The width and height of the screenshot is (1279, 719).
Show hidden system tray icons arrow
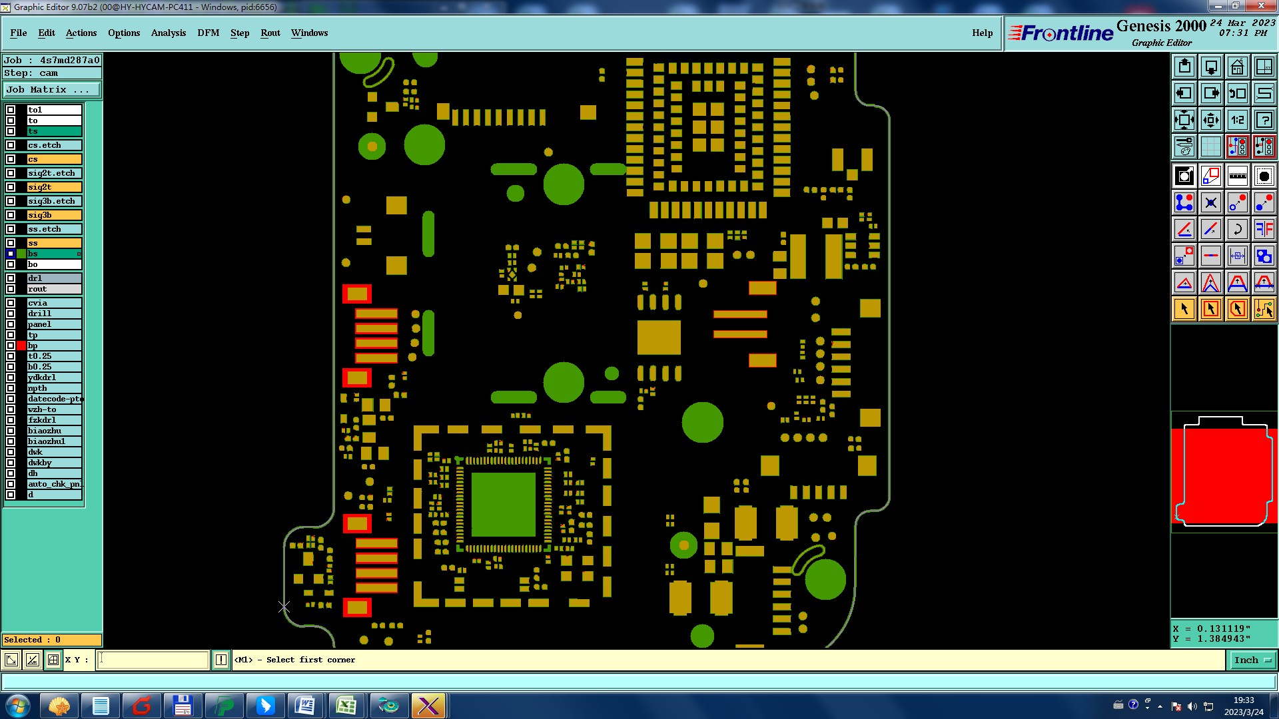point(1160,706)
